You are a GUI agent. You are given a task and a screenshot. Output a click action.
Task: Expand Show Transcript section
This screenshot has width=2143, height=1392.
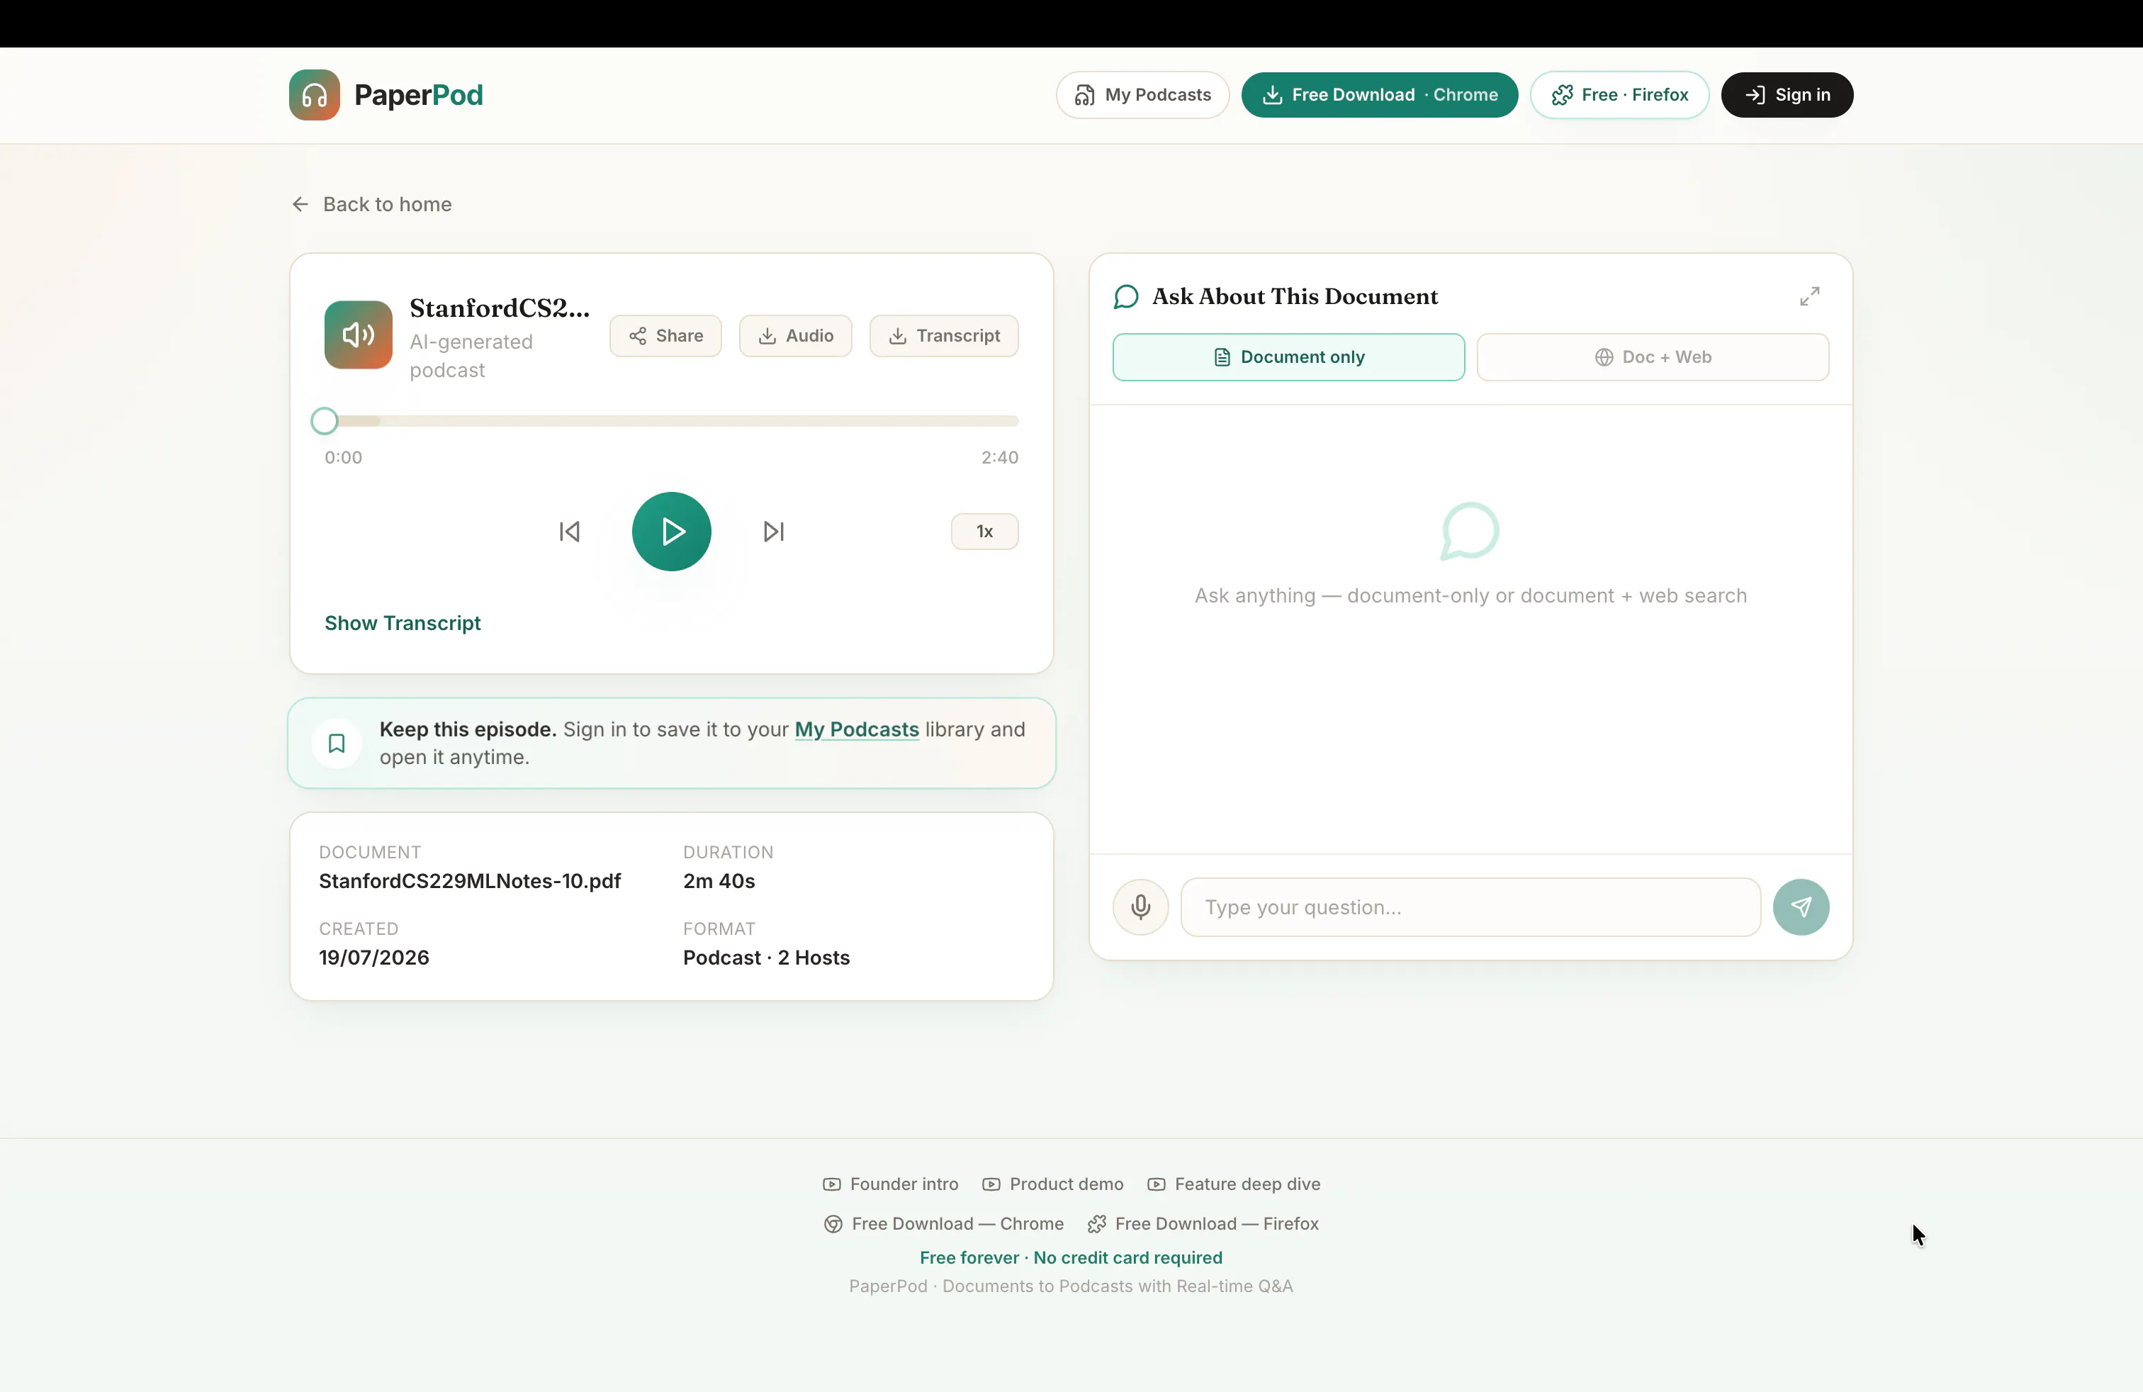[x=403, y=623]
